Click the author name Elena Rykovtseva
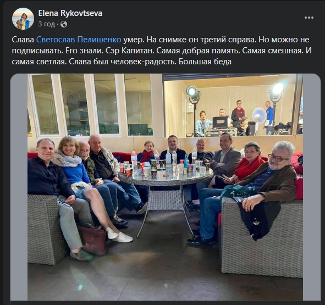325x305 pixels. (x=70, y=13)
